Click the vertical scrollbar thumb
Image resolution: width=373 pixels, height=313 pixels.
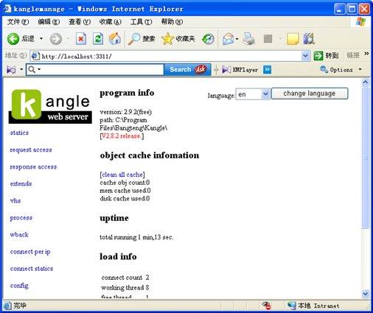[366, 158]
